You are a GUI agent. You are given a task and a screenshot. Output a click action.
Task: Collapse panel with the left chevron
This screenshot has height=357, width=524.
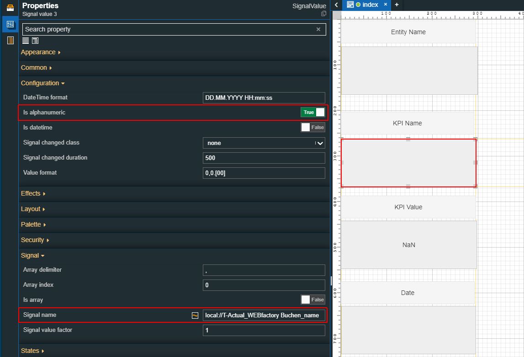click(337, 5)
